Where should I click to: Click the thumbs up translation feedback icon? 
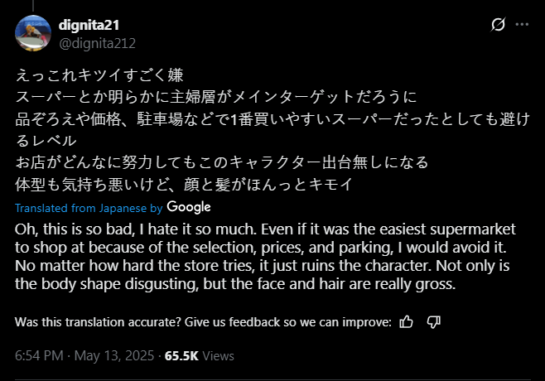(406, 321)
